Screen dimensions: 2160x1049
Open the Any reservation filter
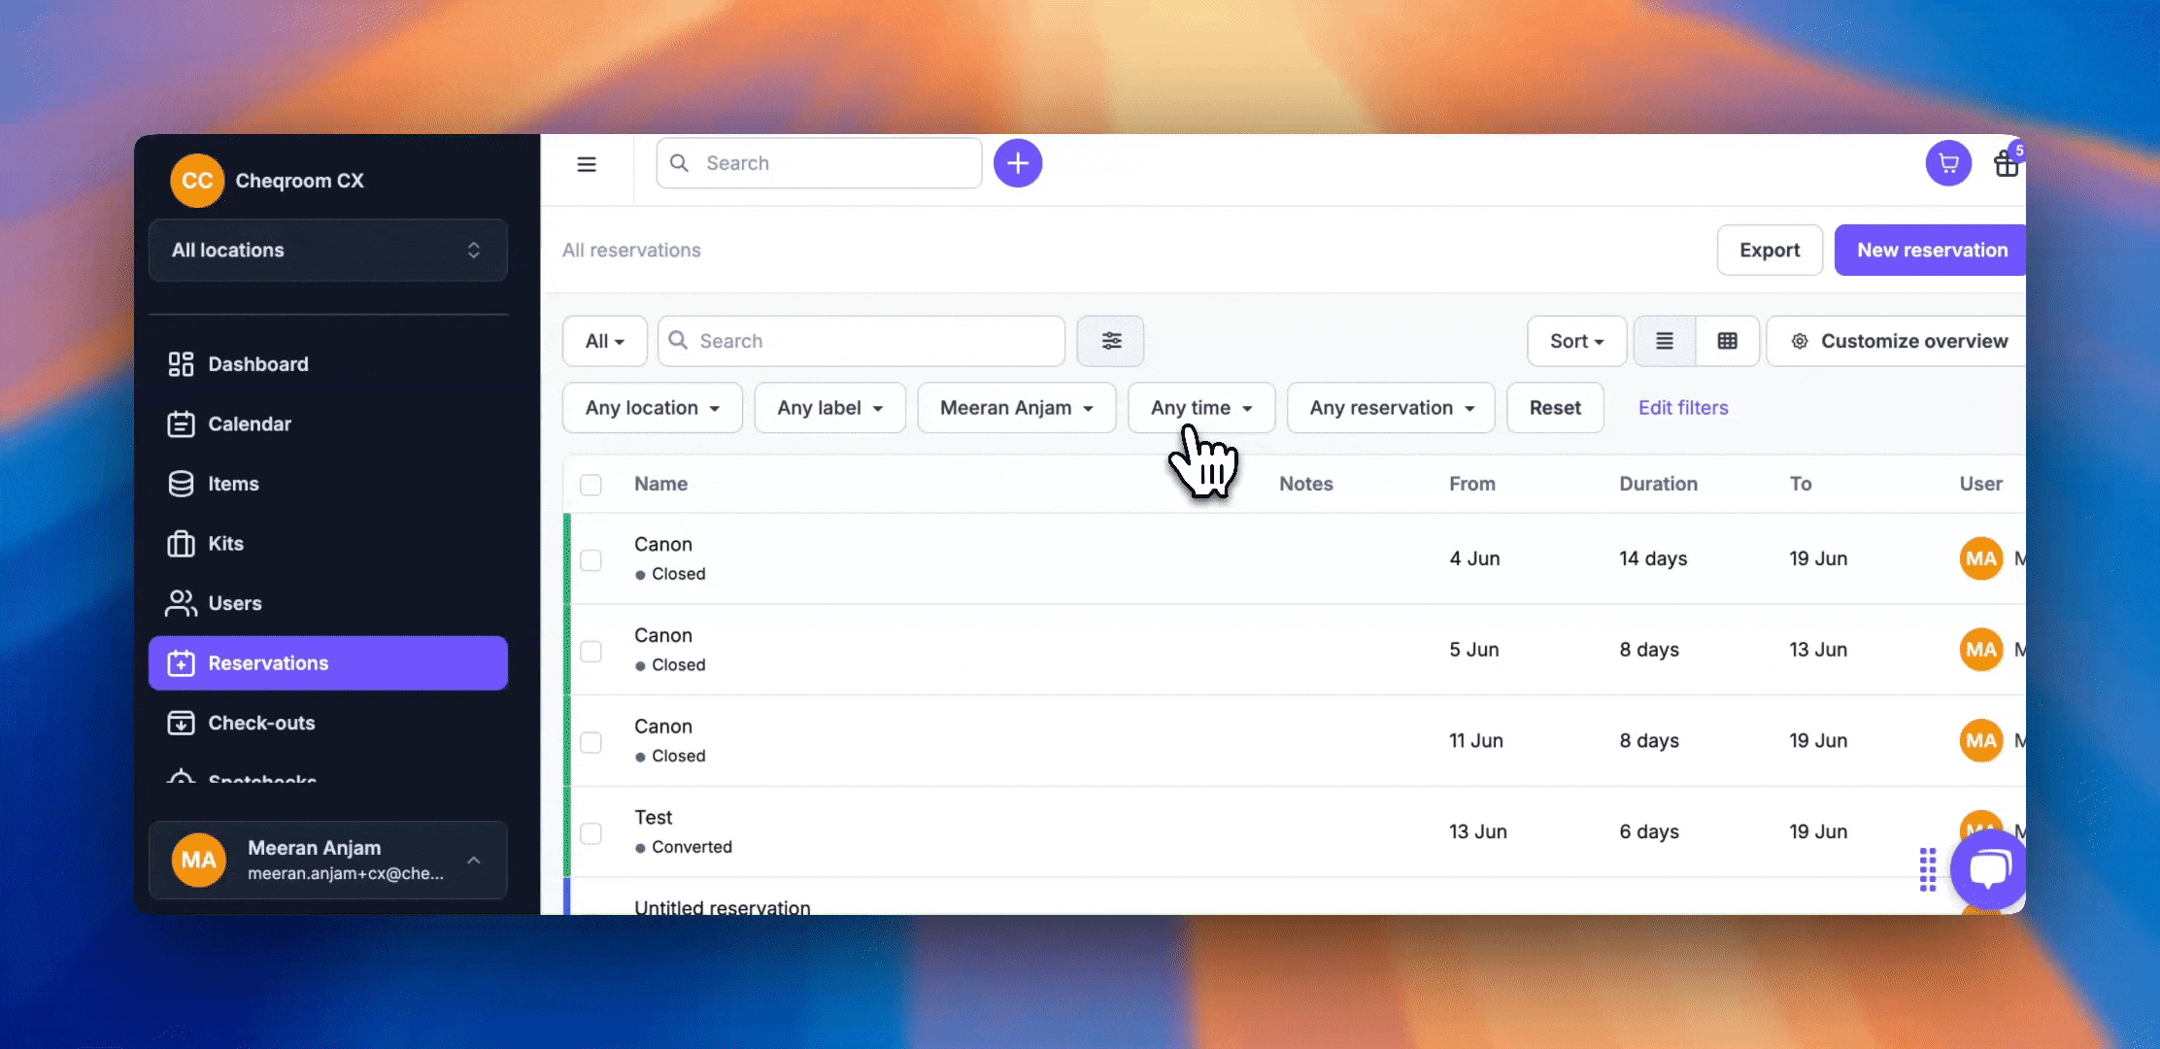[1391, 408]
